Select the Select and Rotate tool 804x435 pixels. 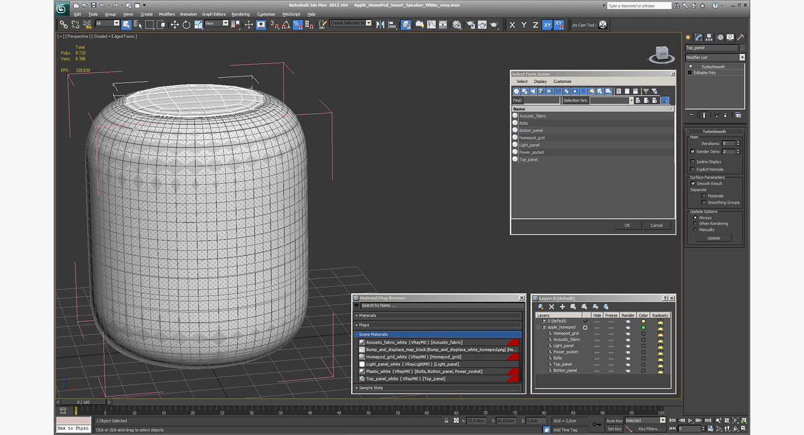186,24
